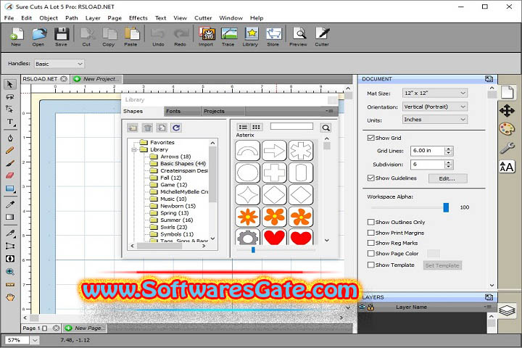Click the Preview magnifier toolbar icon
522x348 pixels.
click(299, 36)
